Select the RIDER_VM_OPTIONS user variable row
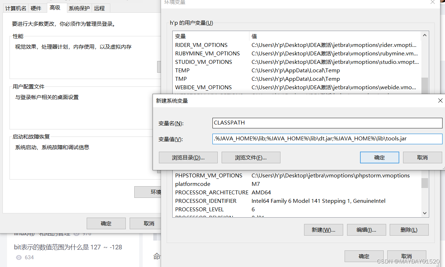The width and height of the screenshot is (445, 267). coord(297,45)
